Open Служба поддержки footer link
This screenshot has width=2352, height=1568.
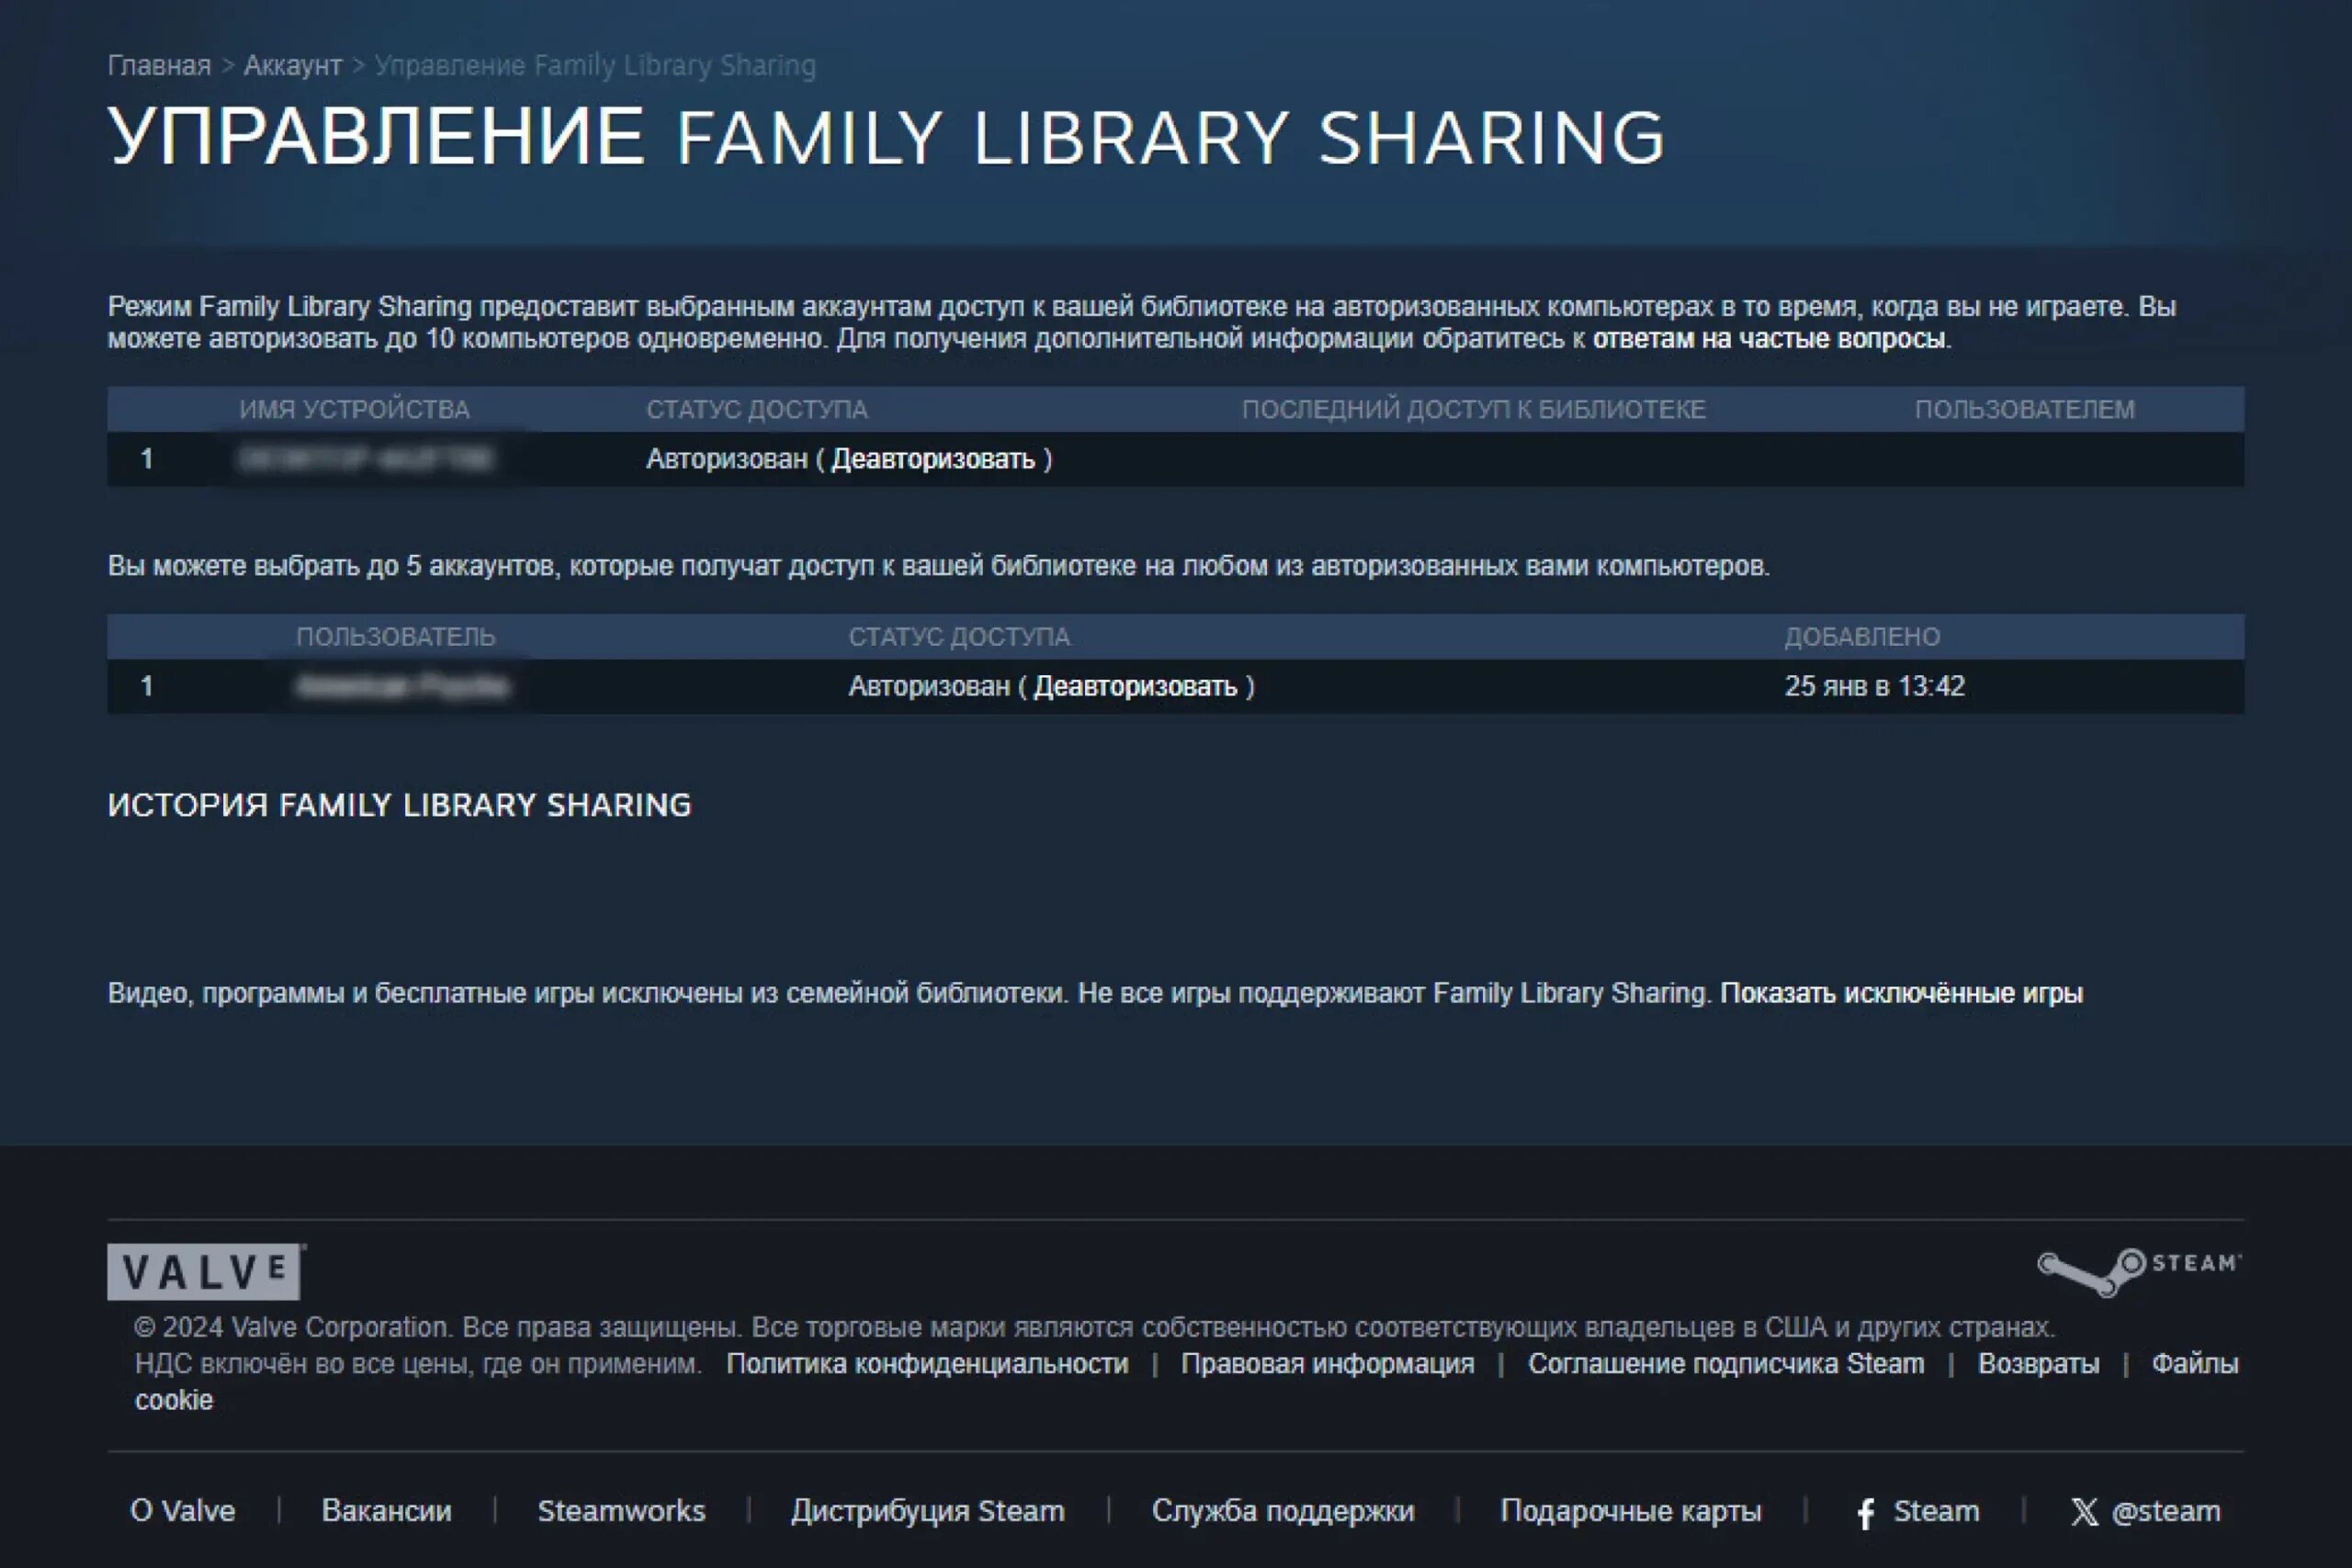pyautogui.click(x=1282, y=1510)
